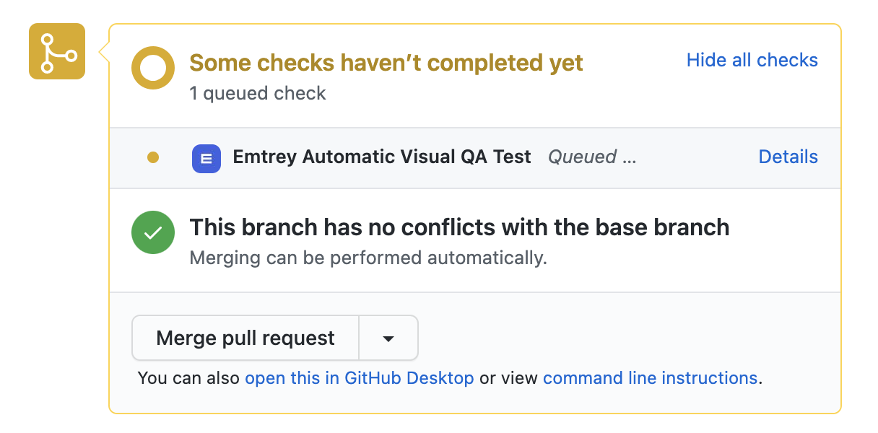Click the pending checks yellow circle icon
Image resolution: width=878 pixels, height=433 pixels.
coord(153,69)
